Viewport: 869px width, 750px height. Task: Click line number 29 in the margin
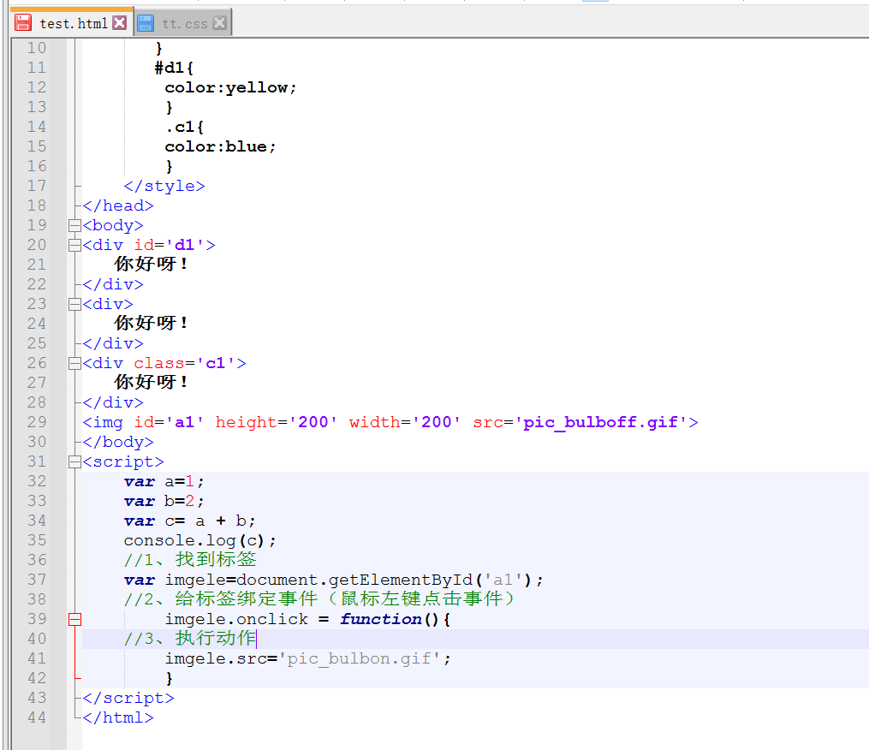tap(37, 422)
